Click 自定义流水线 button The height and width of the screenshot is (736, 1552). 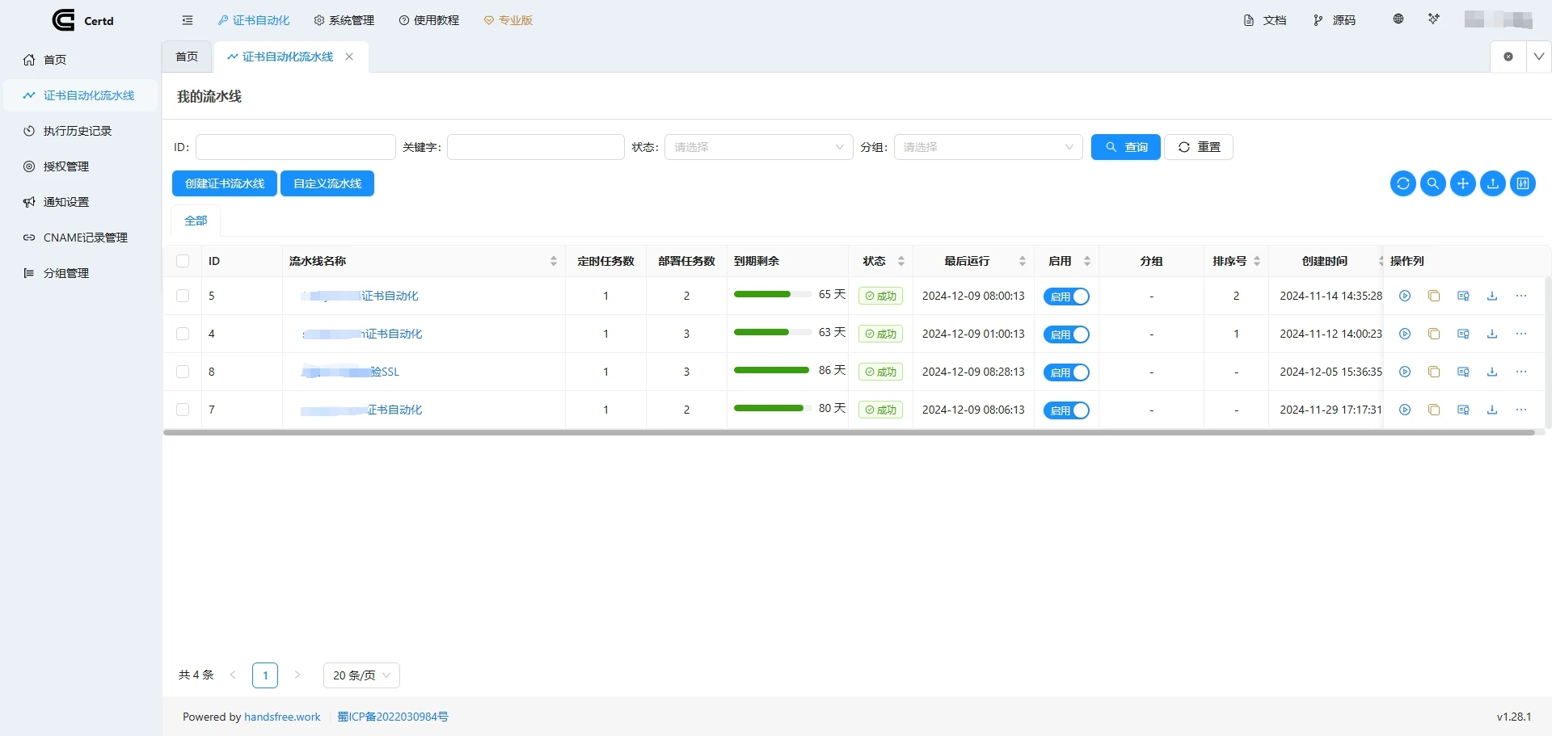(x=327, y=183)
